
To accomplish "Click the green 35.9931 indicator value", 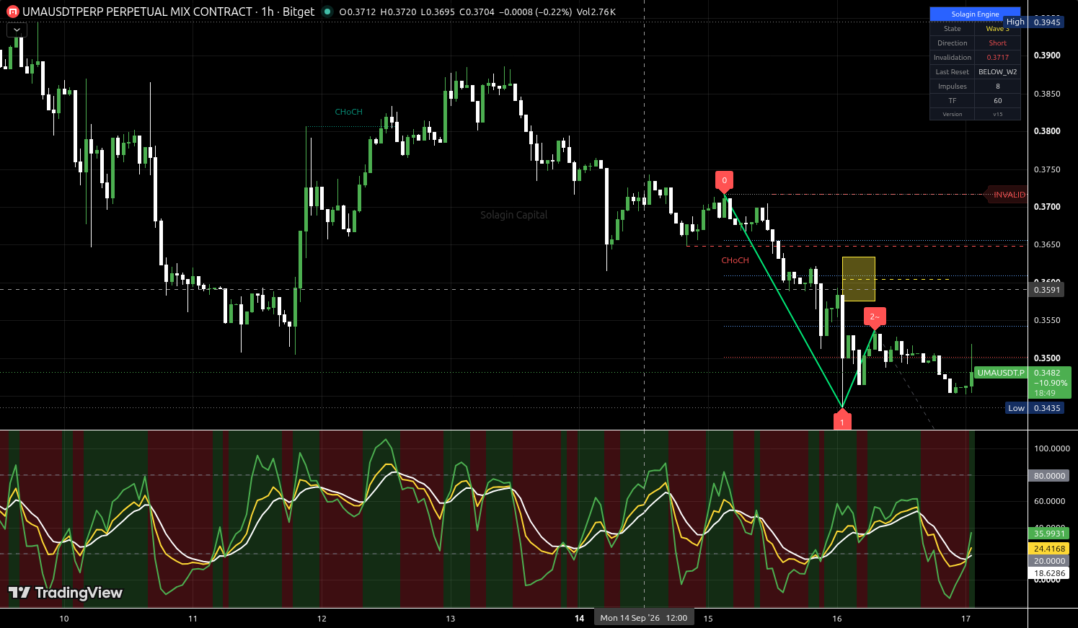I will tap(1049, 534).
